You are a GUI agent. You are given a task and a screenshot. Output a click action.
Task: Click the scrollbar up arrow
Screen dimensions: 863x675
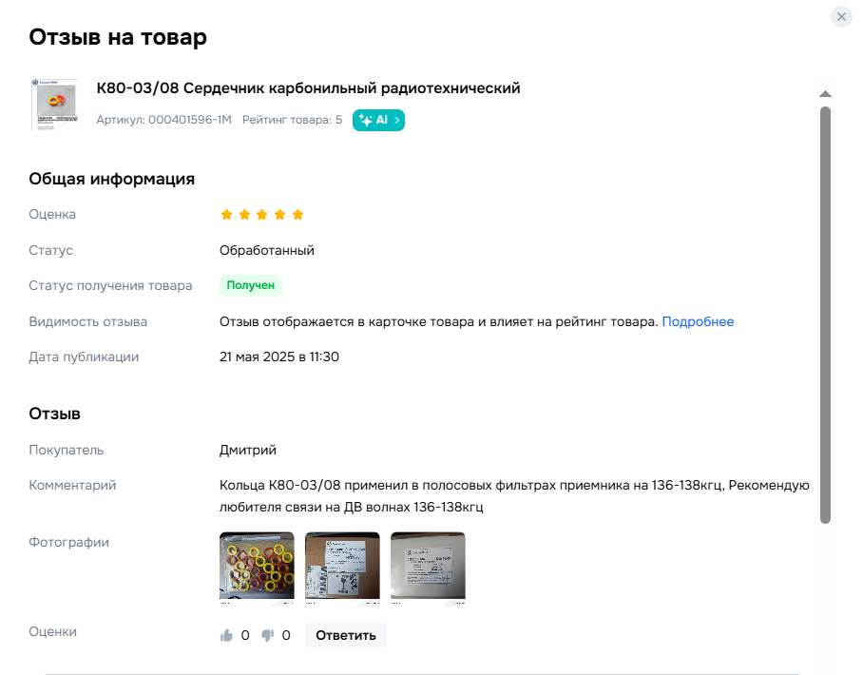[x=825, y=93]
